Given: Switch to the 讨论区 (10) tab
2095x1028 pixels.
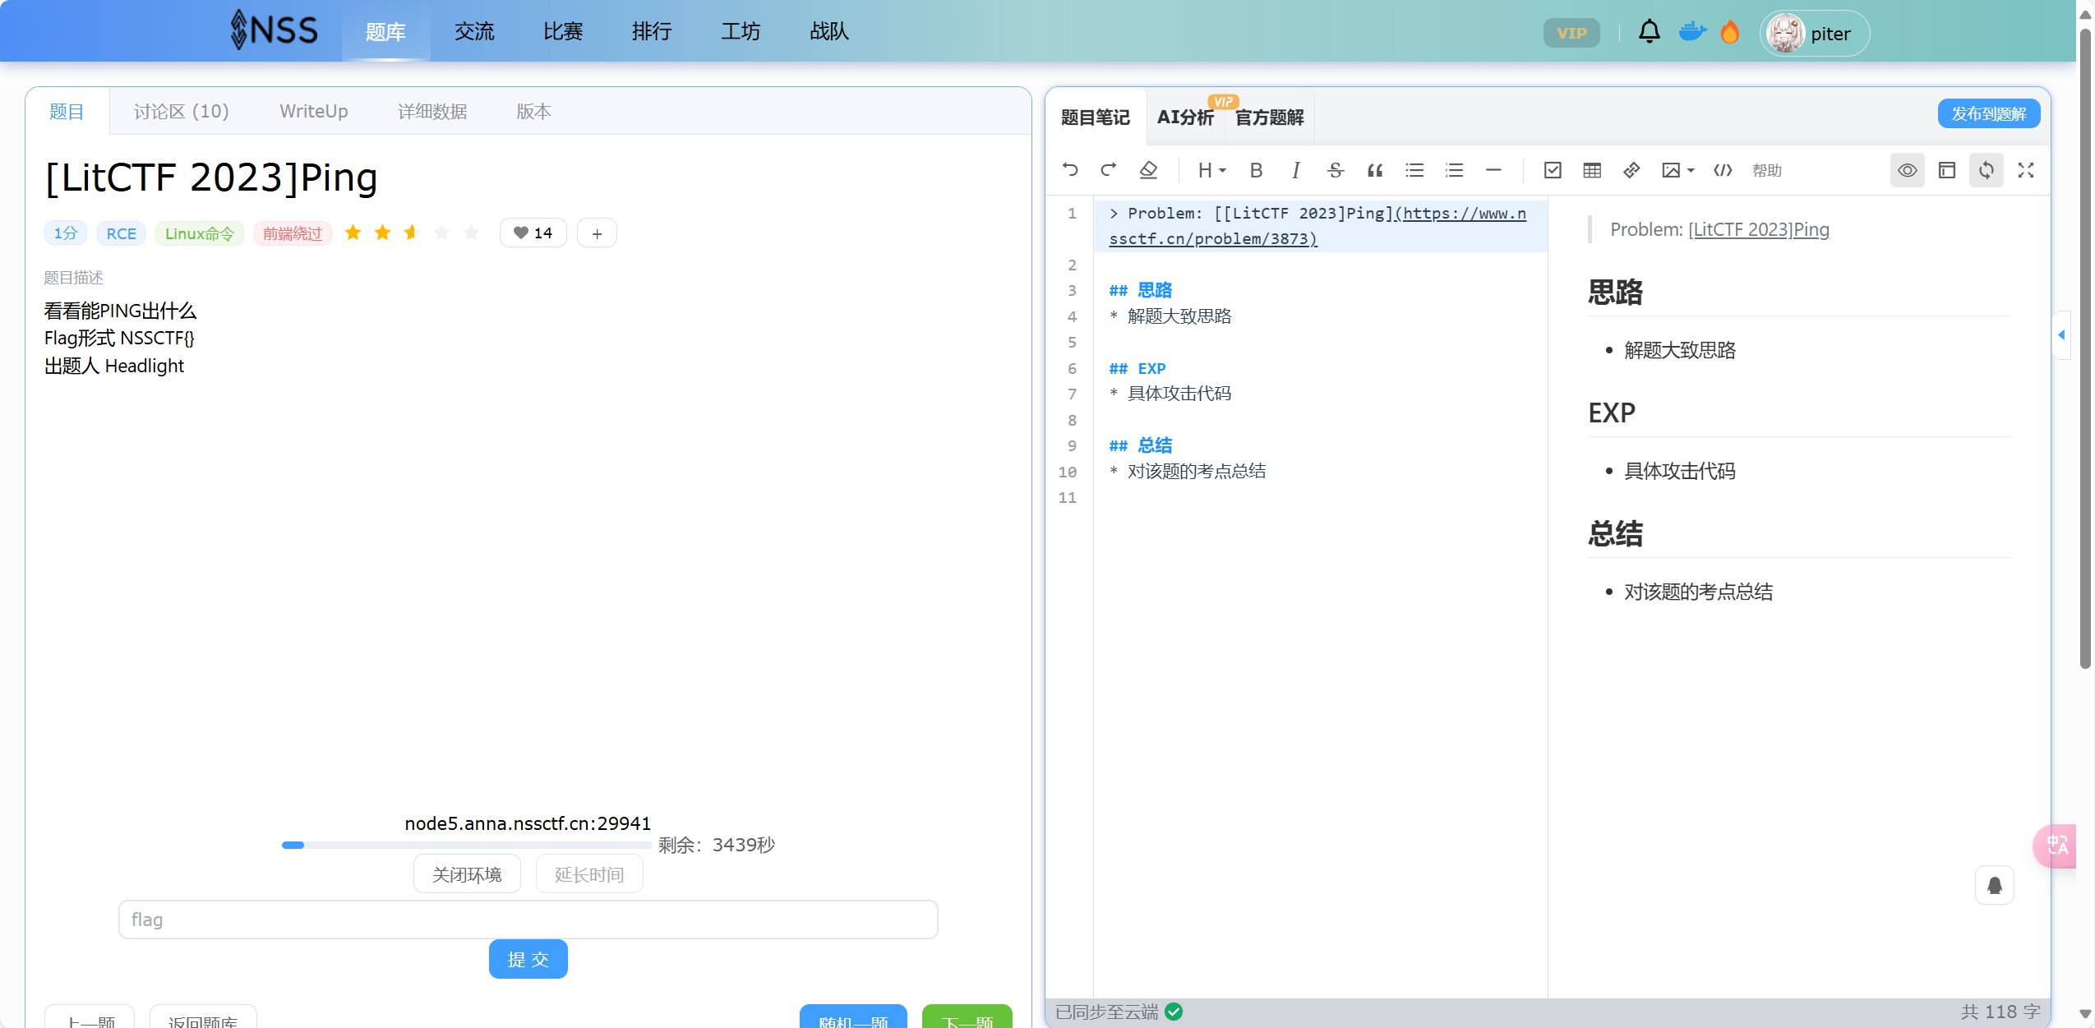Looking at the screenshot, I should pos(181,111).
